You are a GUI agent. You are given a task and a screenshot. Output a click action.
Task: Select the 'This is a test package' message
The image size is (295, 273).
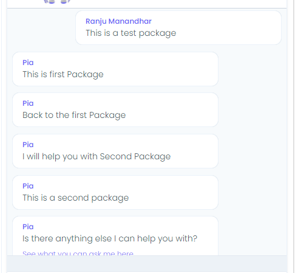[131, 33]
